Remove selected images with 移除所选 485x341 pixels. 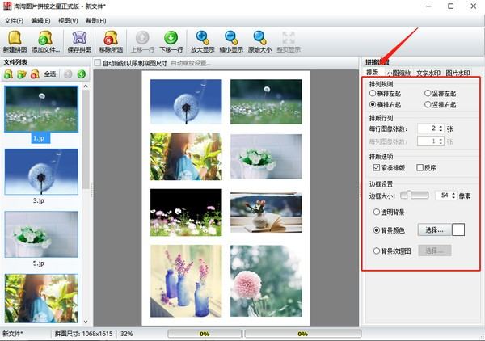click(x=113, y=41)
